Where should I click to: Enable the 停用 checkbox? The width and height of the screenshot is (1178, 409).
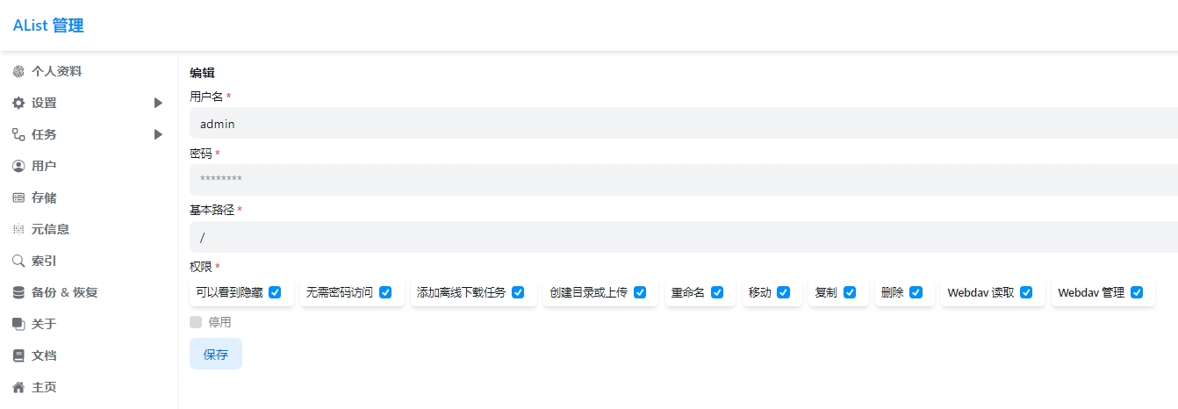point(196,322)
